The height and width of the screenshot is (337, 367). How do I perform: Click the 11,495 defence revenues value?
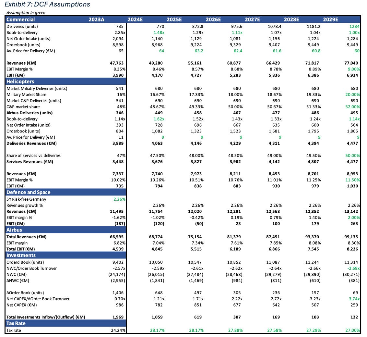point(117,212)
